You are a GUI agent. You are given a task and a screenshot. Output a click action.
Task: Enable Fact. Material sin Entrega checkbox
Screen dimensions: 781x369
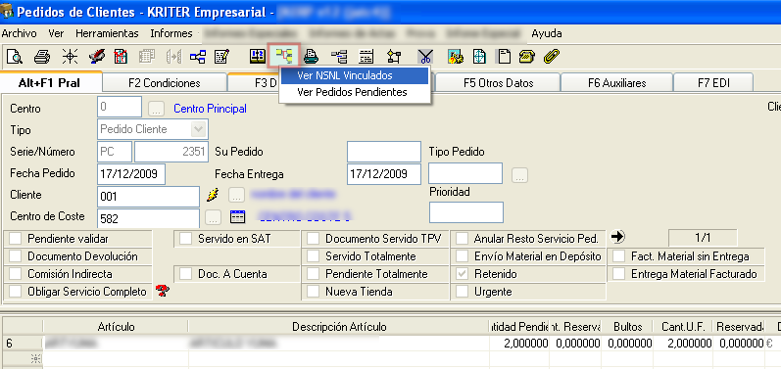619,256
